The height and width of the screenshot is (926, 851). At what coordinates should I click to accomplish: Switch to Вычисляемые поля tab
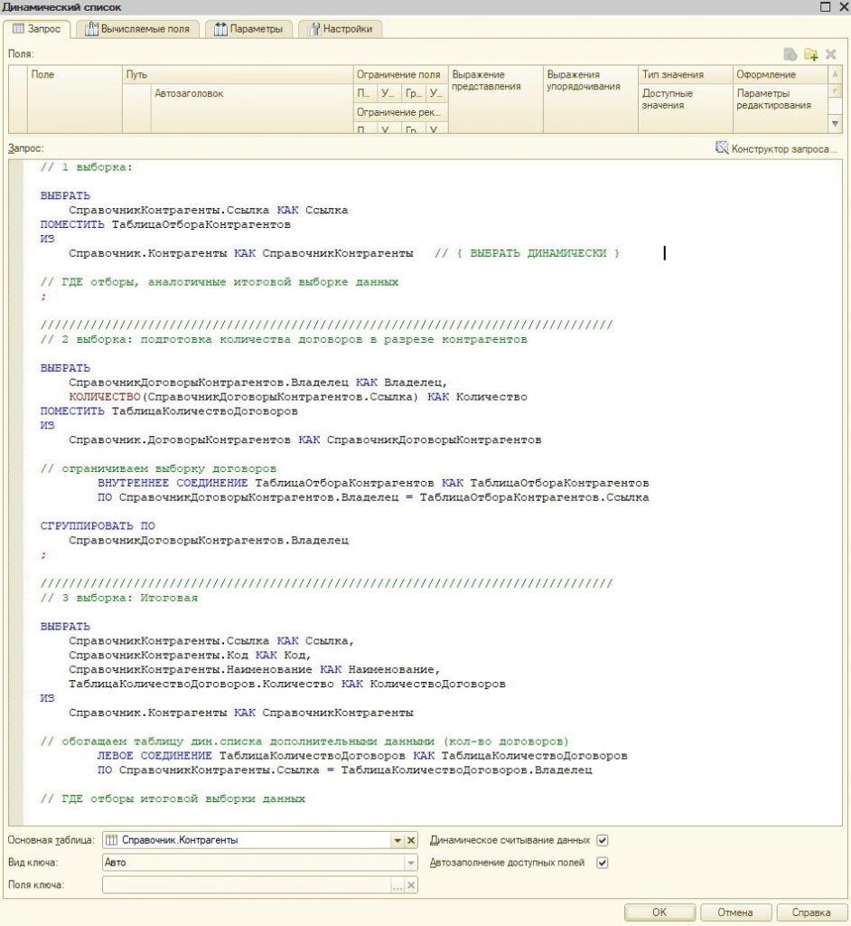[x=137, y=29]
